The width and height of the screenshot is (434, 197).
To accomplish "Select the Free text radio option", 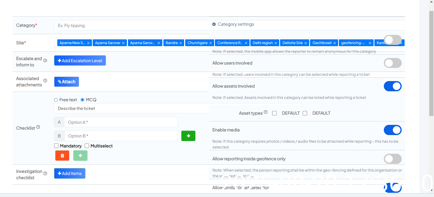I will (56, 100).
